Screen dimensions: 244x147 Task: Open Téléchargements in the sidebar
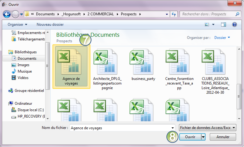click(28, 39)
